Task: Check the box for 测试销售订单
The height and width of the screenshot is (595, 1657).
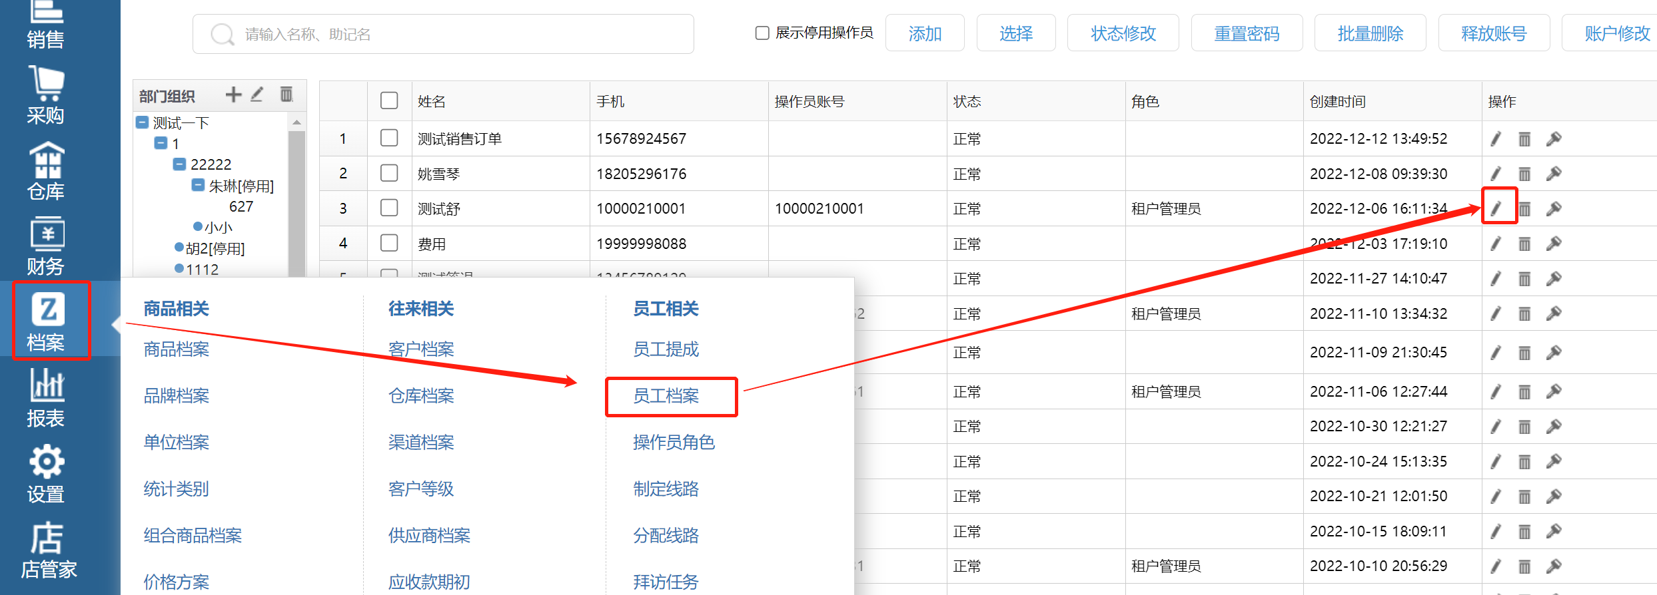Action: [389, 138]
